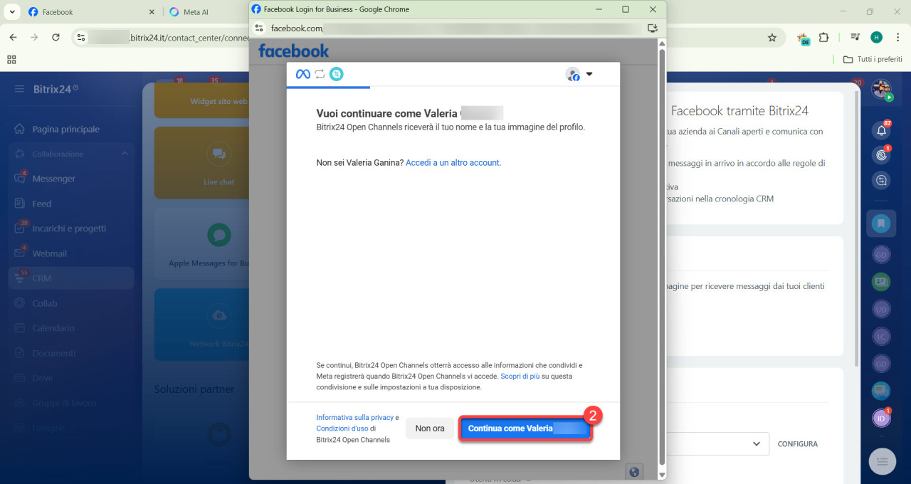
Task: Click the Bitrix24 app icon in dialog header
Action: (336, 74)
